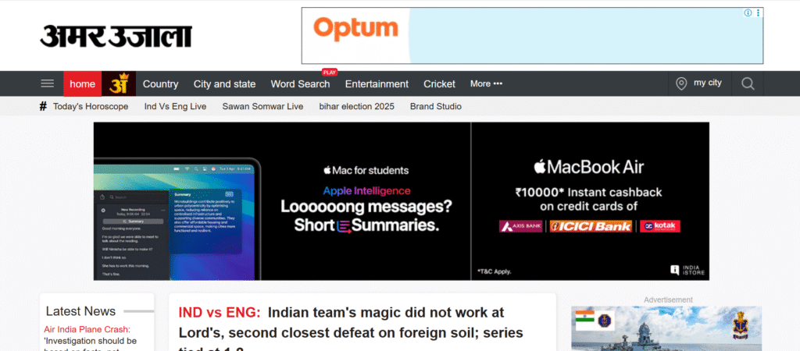Click the Latest News heading
800x351 pixels.
coord(80,311)
